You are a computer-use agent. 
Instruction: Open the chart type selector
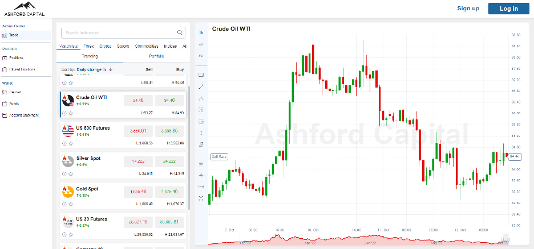point(201,44)
